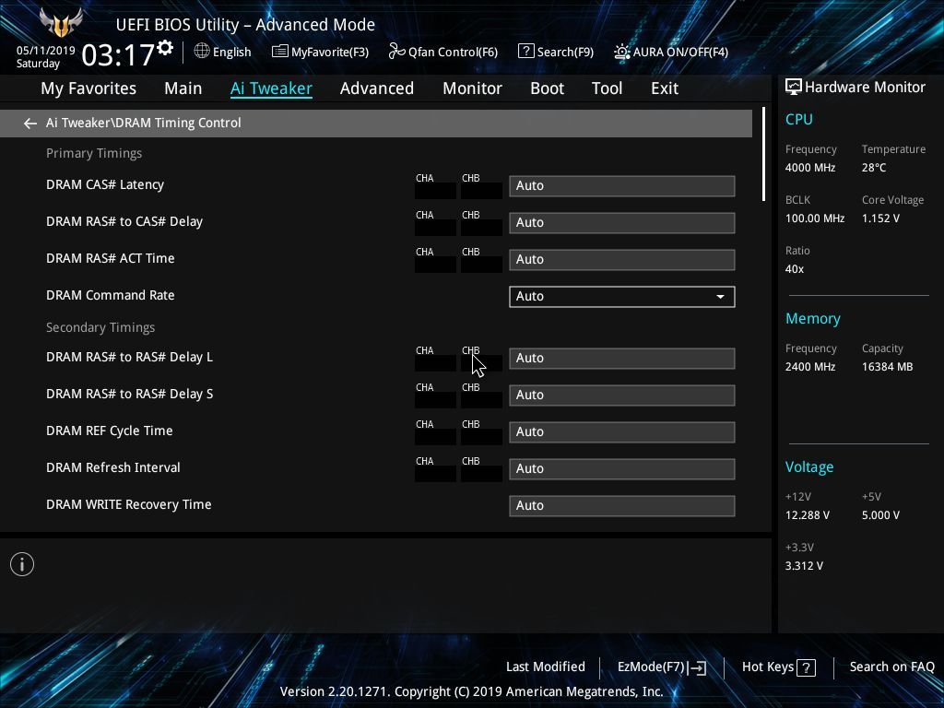This screenshot has width=944, height=708.
Task: Launch Qfan Control(F6) fan icon
Action: [396, 52]
